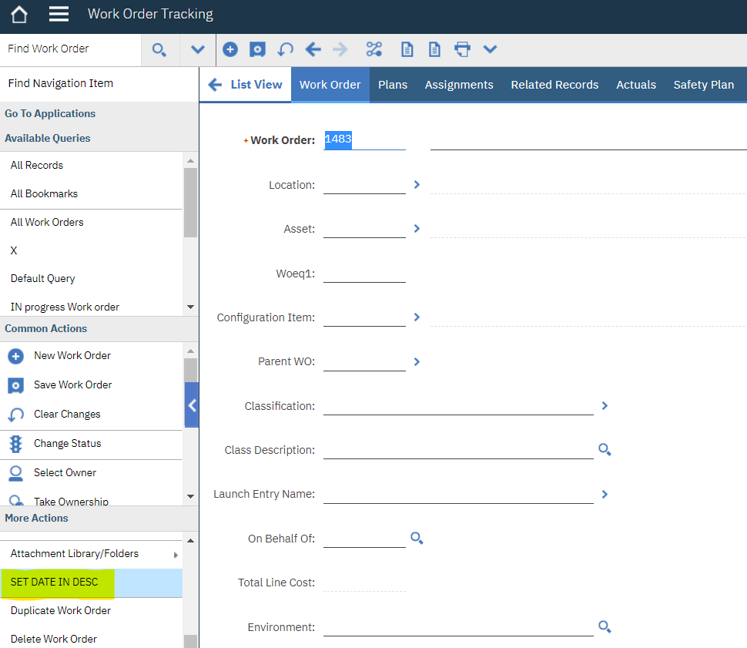Viewport: 747px width, 648px height.
Task: Click the print toolbar icon
Action: point(462,49)
